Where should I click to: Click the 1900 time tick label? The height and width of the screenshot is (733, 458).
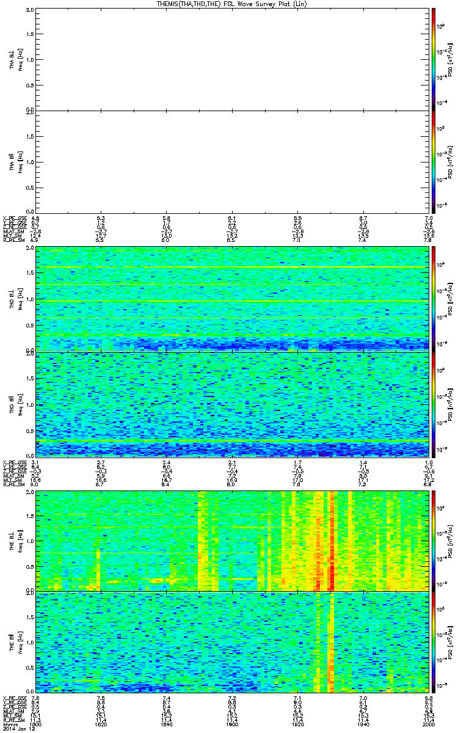click(x=232, y=724)
